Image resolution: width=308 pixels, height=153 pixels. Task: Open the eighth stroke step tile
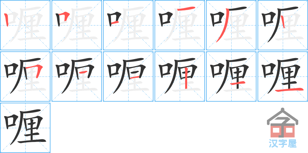[77, 76]
